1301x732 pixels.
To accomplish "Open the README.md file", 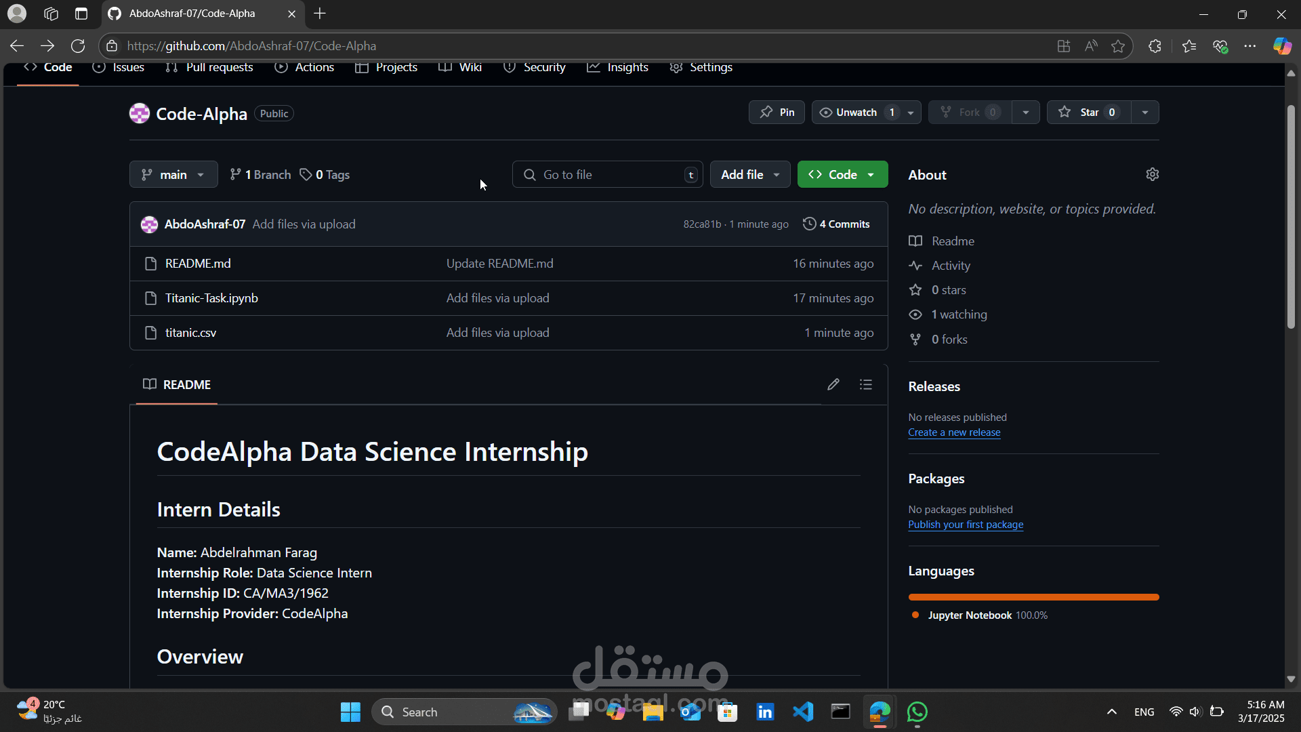I will tap(198, 264).
